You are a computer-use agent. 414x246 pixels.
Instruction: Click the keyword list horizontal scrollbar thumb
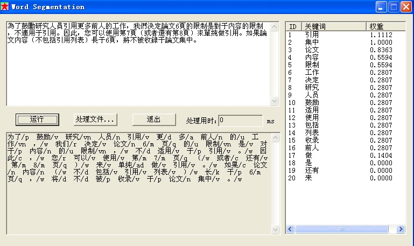point(342,229)
